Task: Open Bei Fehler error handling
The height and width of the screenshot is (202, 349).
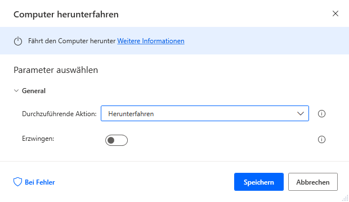Action: (x=34, y=182)
